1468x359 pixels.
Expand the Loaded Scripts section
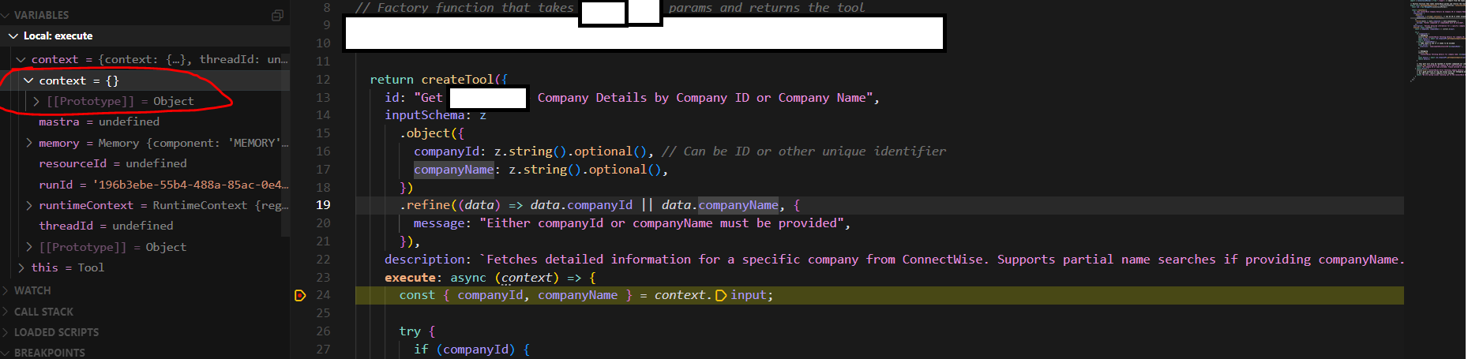6,332
